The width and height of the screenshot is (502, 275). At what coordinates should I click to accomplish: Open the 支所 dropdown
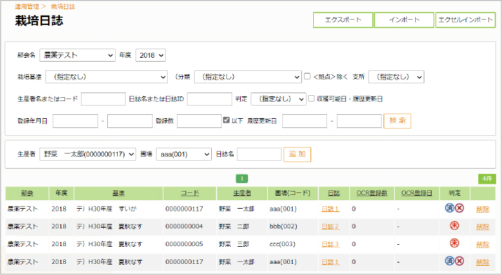pos(396,77)
